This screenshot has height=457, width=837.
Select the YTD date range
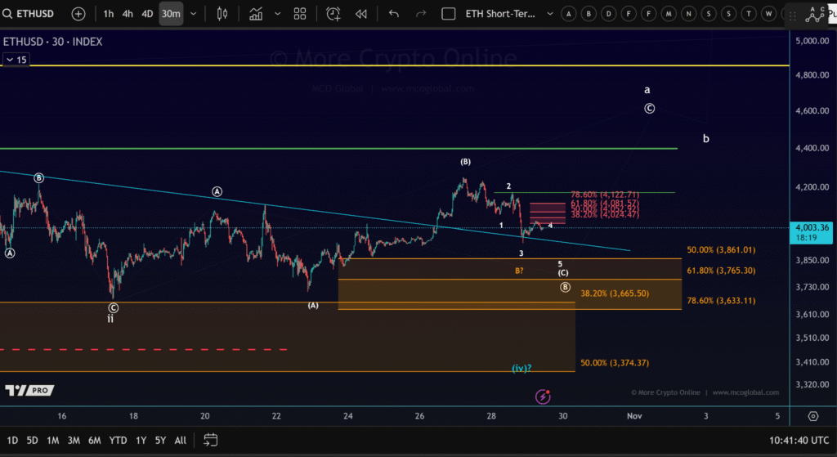click(118, 440)
